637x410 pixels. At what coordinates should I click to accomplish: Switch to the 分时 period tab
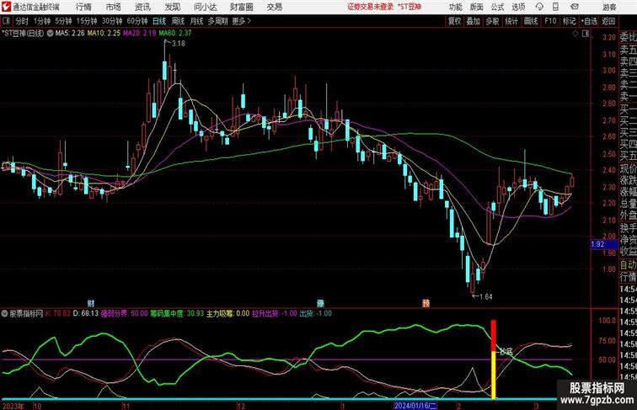click(22, 21)
